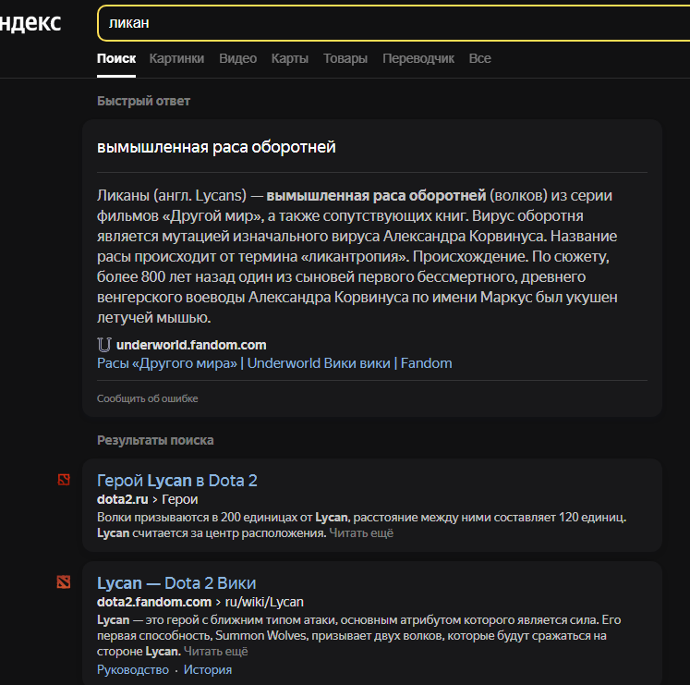Click the dota2.ru domain link
Image resolution: width=690 pixels, height=685 pixels.
122,499
